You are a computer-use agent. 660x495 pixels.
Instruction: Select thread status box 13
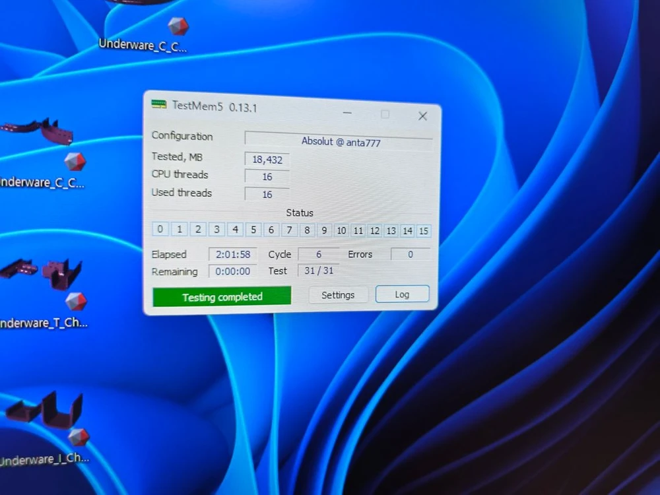[x=391, y=230]
